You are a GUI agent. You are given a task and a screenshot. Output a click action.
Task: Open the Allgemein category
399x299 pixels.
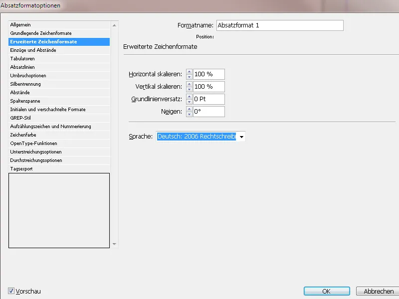(x=59, y=24)
